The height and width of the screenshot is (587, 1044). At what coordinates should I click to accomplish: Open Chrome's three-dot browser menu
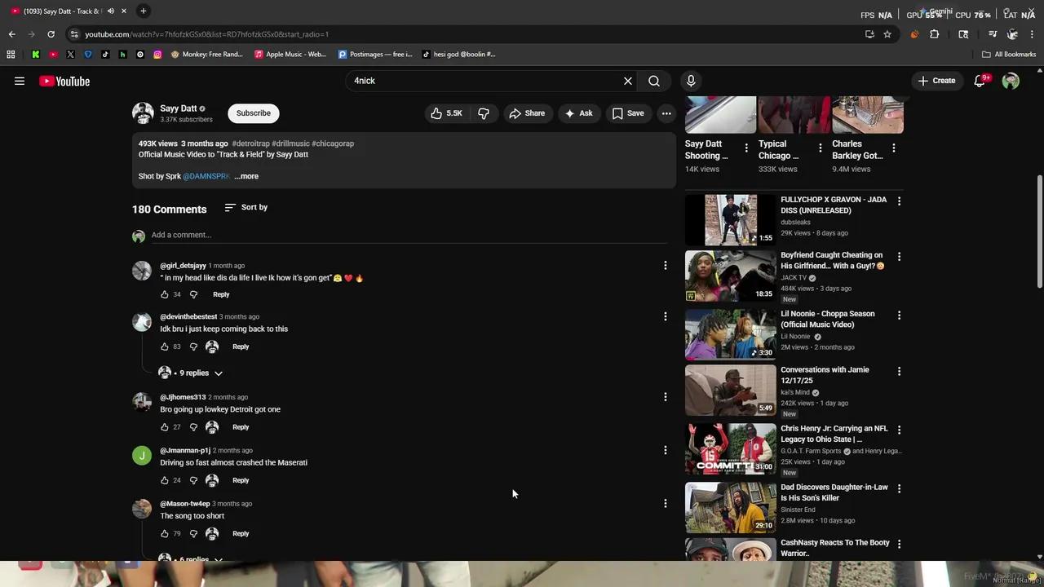coord(1033,34)
